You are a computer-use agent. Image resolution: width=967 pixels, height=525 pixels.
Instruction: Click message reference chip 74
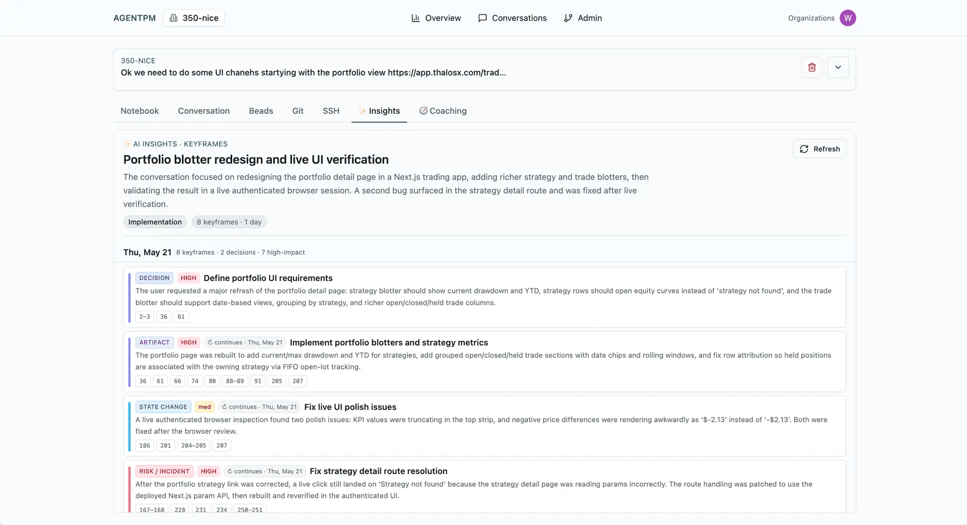[x=195, y=381]
